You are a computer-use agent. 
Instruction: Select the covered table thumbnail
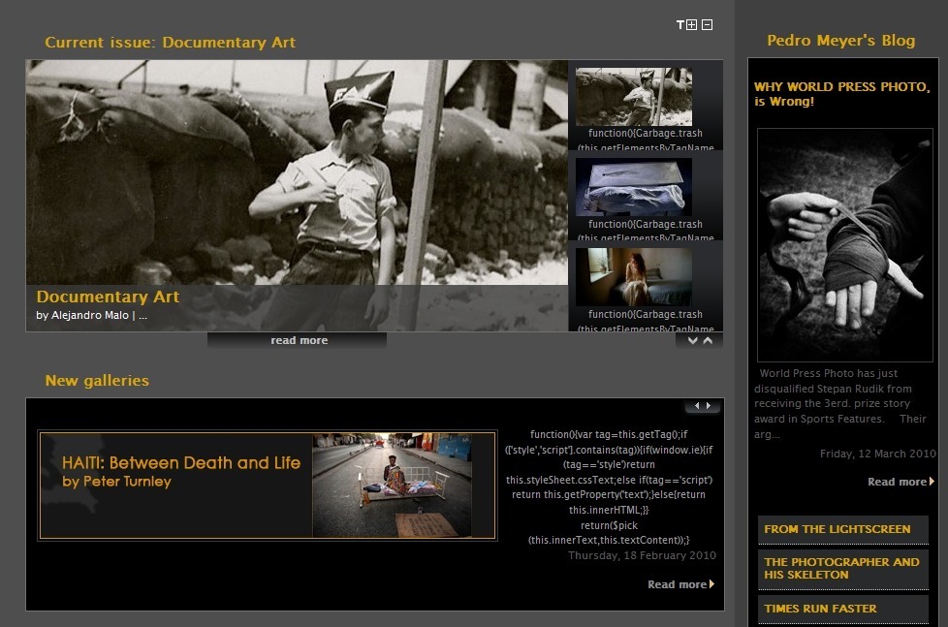tap(634, 187)
